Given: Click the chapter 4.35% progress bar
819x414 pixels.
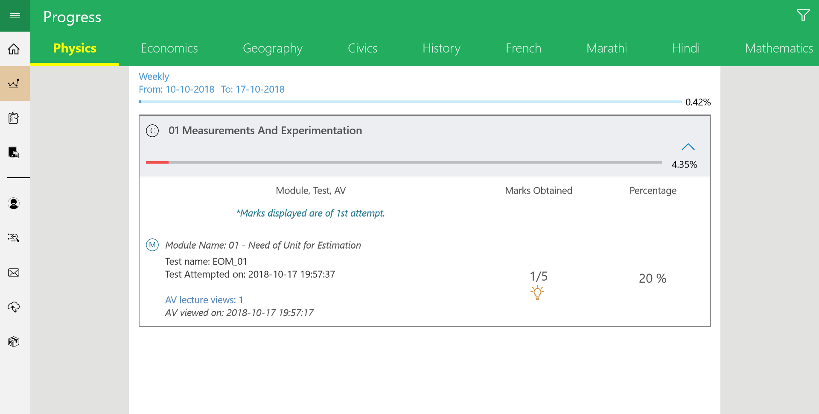Looking at the screenshot, I should click(x=403, y=162).
